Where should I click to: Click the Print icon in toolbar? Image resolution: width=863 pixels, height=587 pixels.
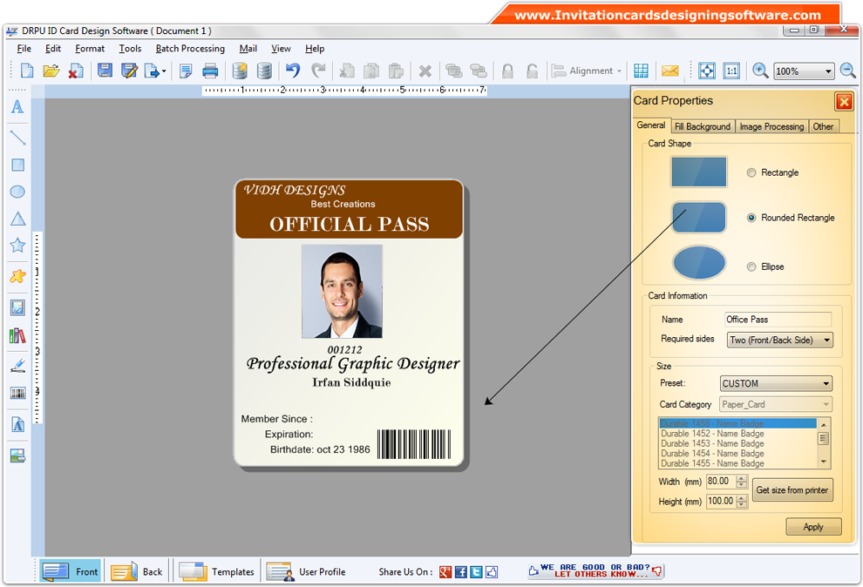pos(210,71)
